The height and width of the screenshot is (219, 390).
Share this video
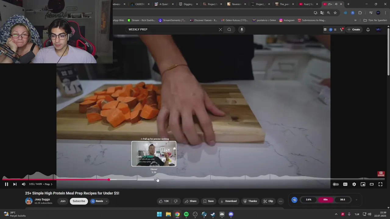point(190,201)
